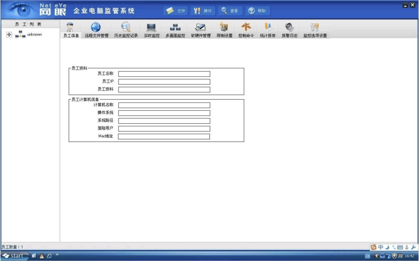Open 多画面监控 multi-screen icon
419x261 pixels.
pyautogui.click(x=175, y=27)
